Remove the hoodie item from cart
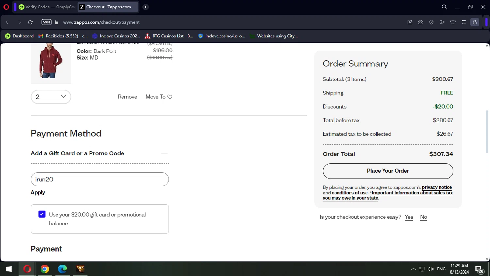 click(x=127, y=97)
